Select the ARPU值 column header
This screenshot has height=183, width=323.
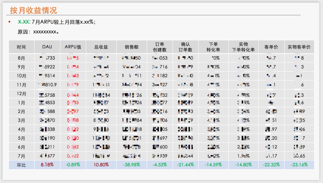tap(73, 47)
